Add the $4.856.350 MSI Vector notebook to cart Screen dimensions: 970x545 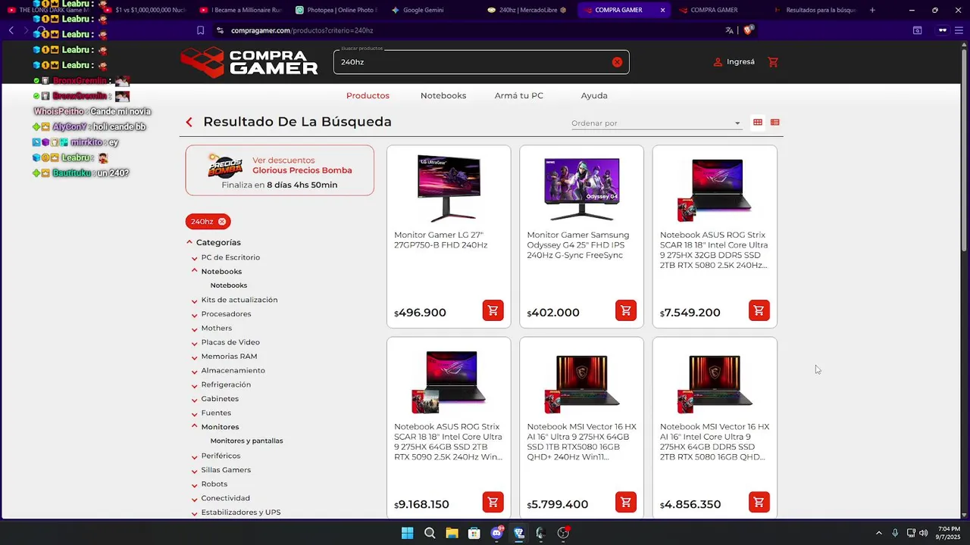(x=759, y=502)
